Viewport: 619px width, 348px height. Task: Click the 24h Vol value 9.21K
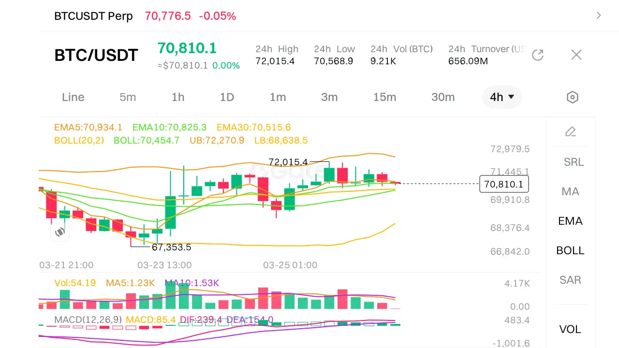[383, 61]
